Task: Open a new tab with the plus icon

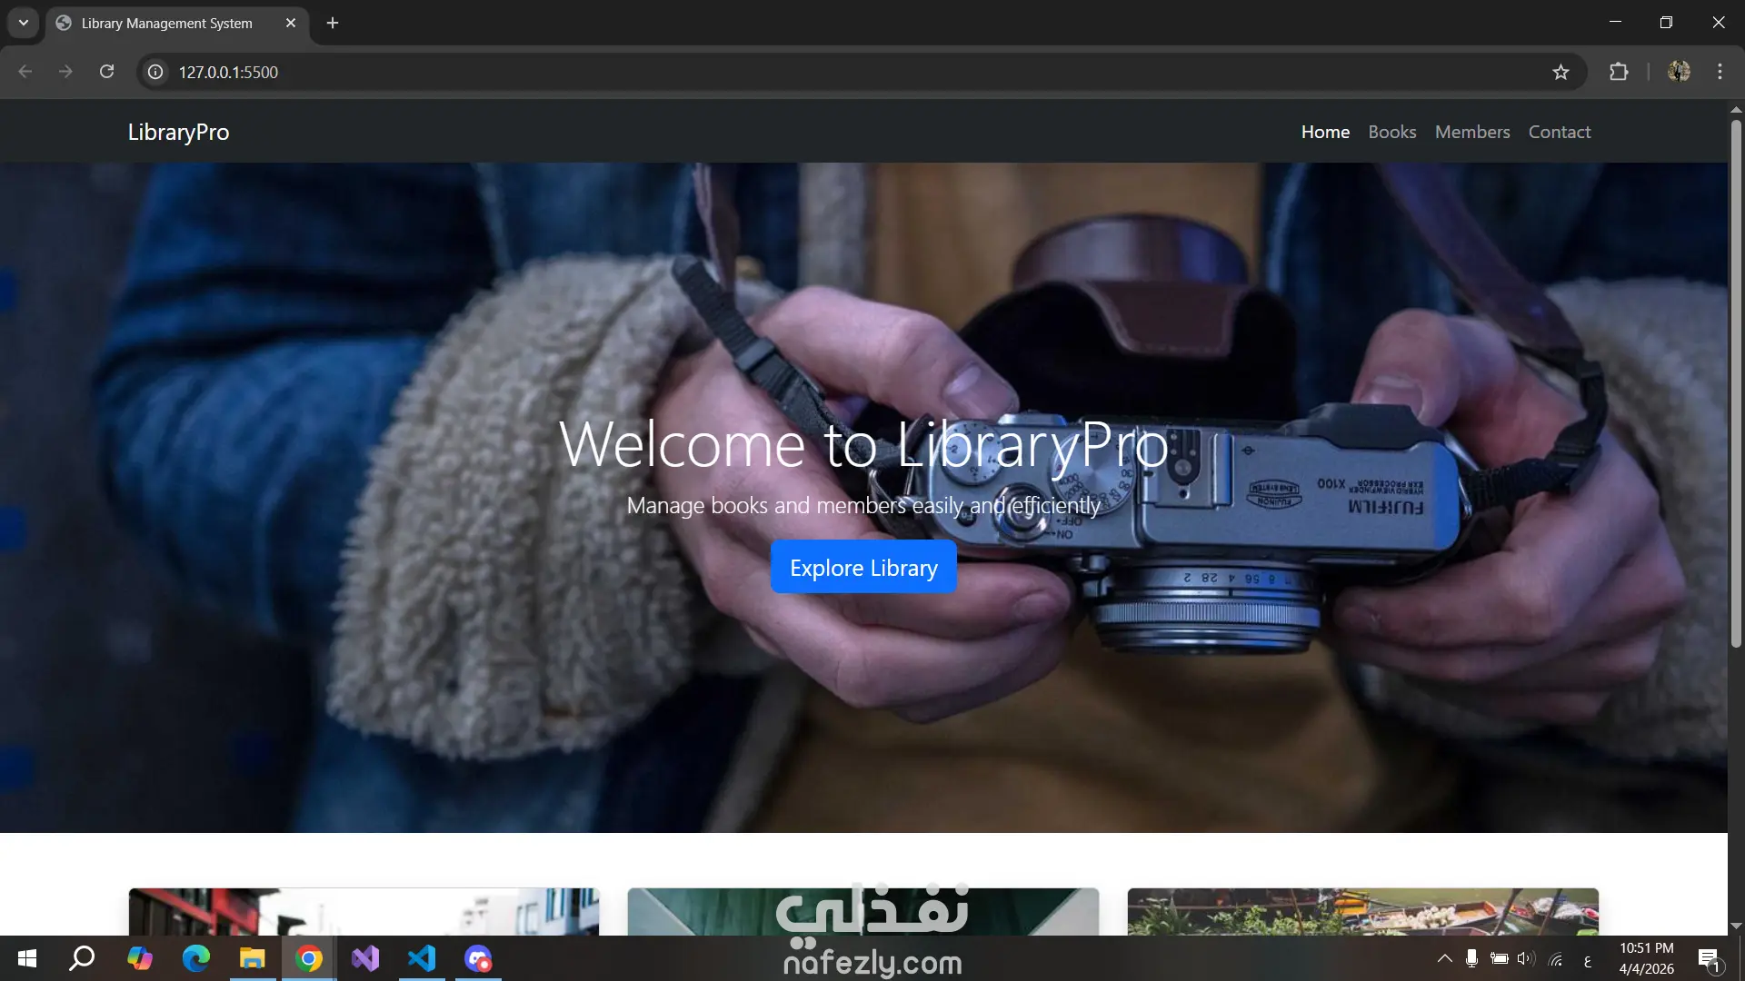Action: 333,23
